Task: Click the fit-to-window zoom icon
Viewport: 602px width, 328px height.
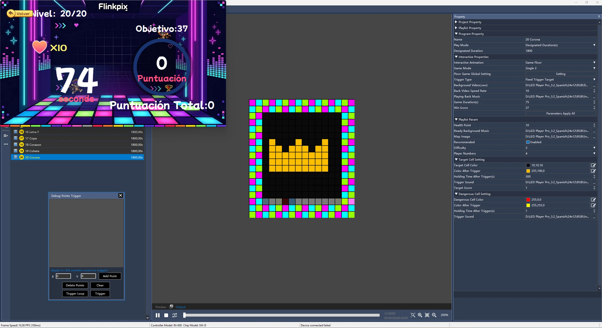Action: (427, 315)
